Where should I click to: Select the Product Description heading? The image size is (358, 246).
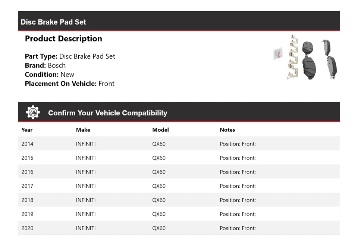(x=63, y=39)
